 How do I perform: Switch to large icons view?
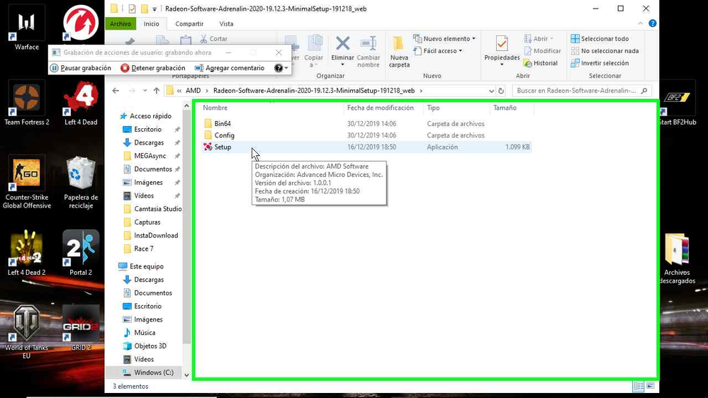[x=650, y=386]
